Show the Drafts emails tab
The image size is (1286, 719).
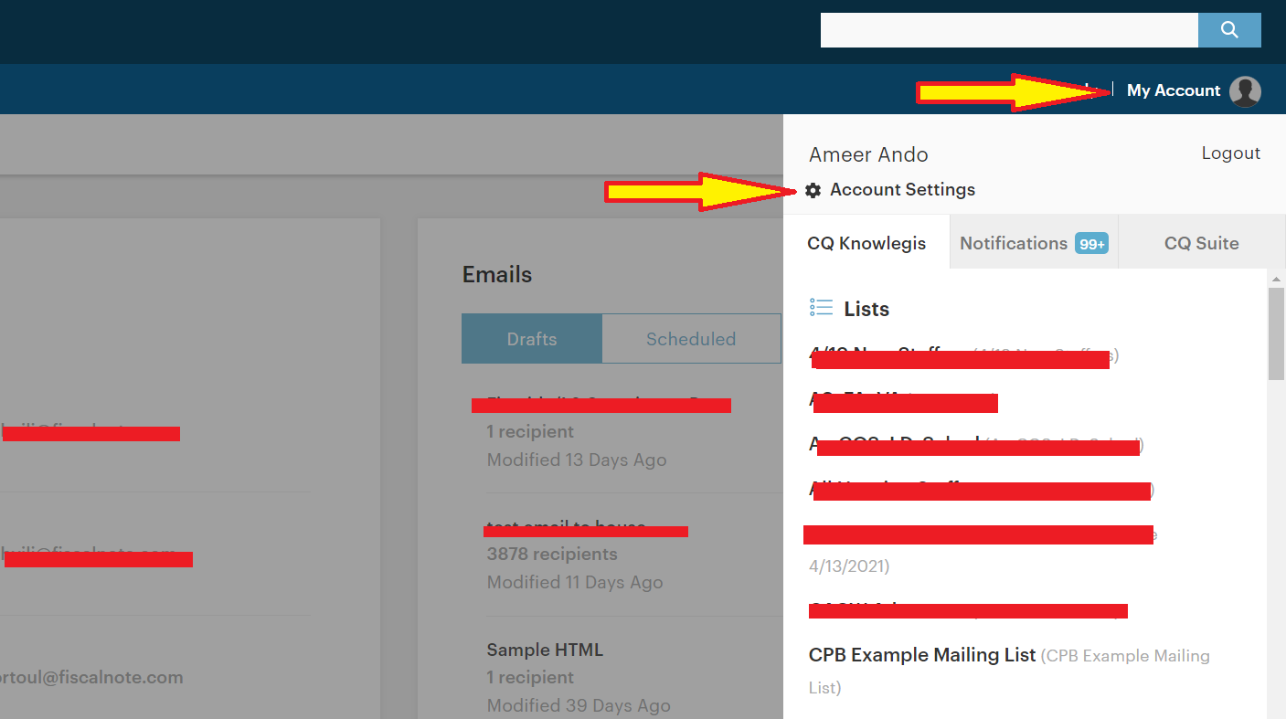point(531,339)
